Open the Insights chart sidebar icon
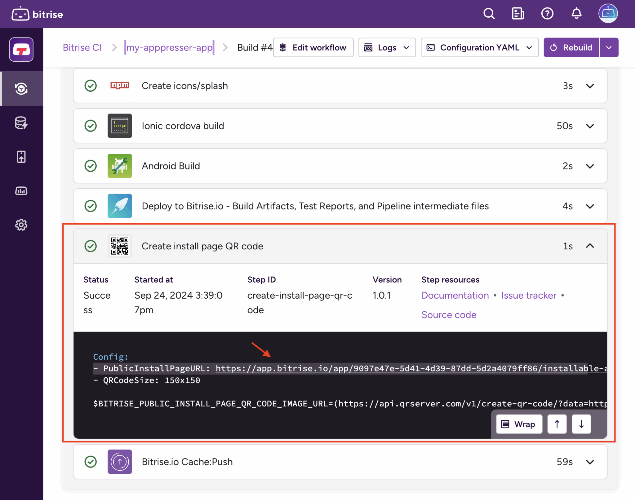The image size is (635, 500). (21, 191)
